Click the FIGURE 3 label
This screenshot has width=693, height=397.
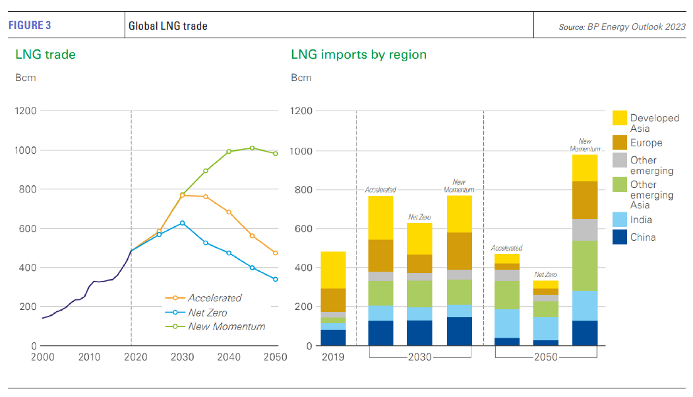click(30, 26)
